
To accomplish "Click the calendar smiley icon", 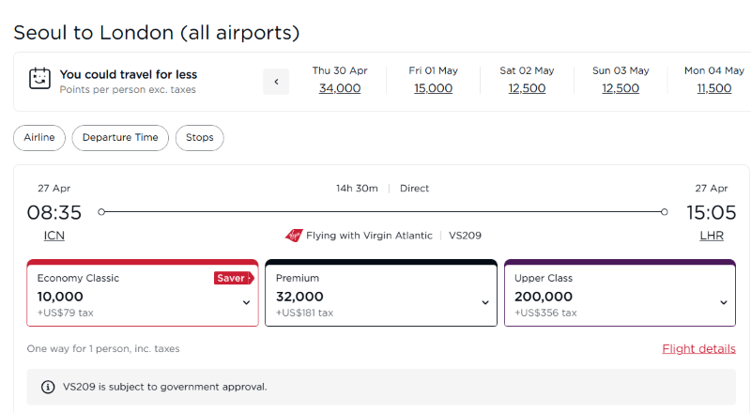I will click(39, 78).
